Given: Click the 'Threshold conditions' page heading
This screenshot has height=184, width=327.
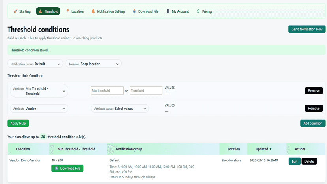Looking at the screenshot, I should tap(38, 30).
